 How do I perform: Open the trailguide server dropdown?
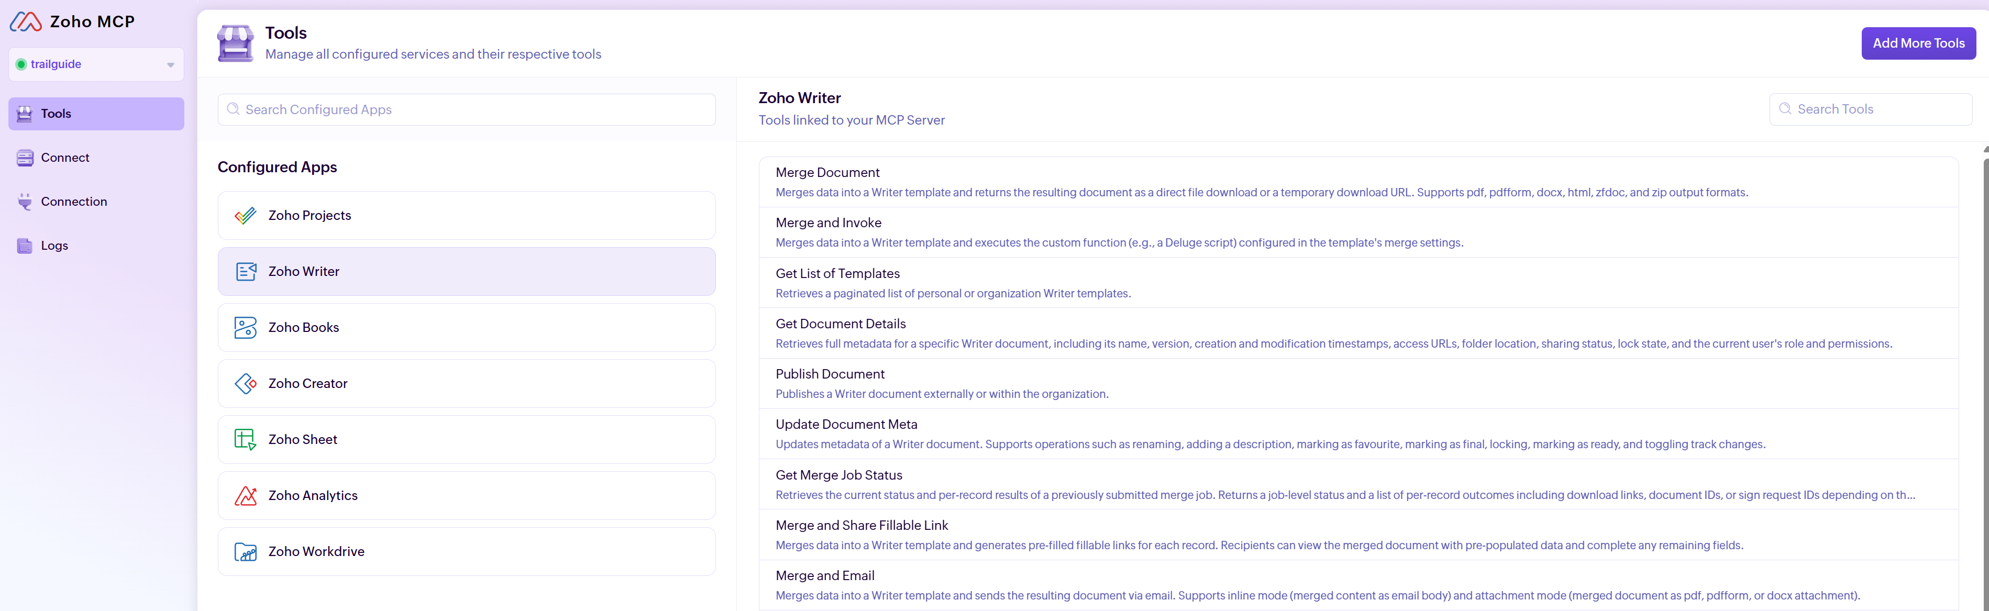(96, 64)
